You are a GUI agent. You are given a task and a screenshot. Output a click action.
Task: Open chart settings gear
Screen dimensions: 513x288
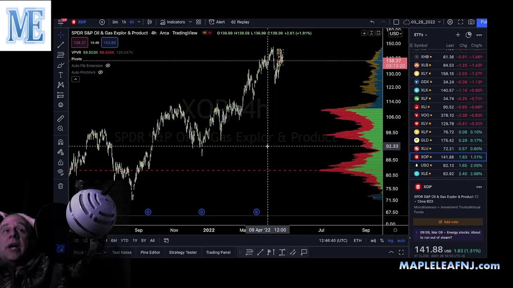450,22
